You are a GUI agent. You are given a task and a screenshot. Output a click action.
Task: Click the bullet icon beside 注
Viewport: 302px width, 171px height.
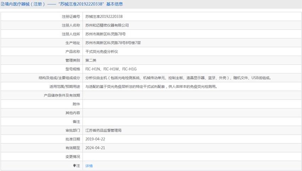75,165
